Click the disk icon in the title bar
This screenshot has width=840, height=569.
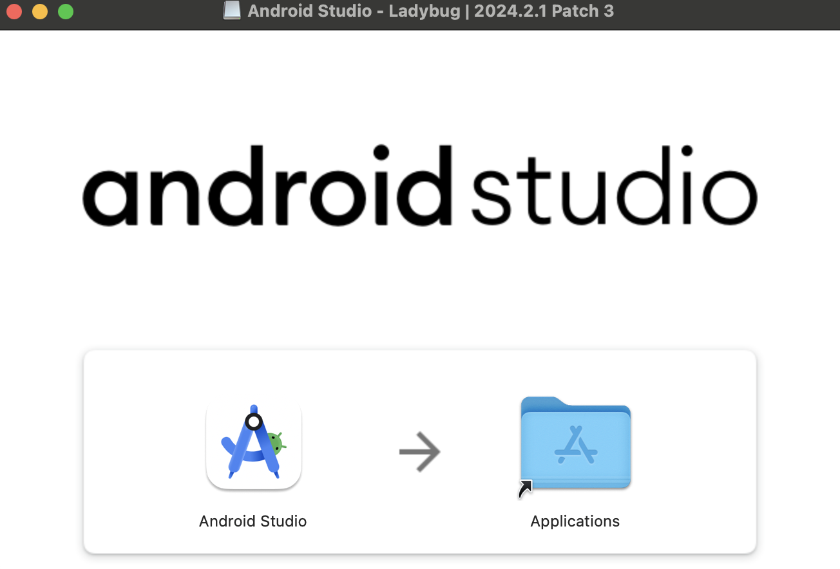[232, 11]
